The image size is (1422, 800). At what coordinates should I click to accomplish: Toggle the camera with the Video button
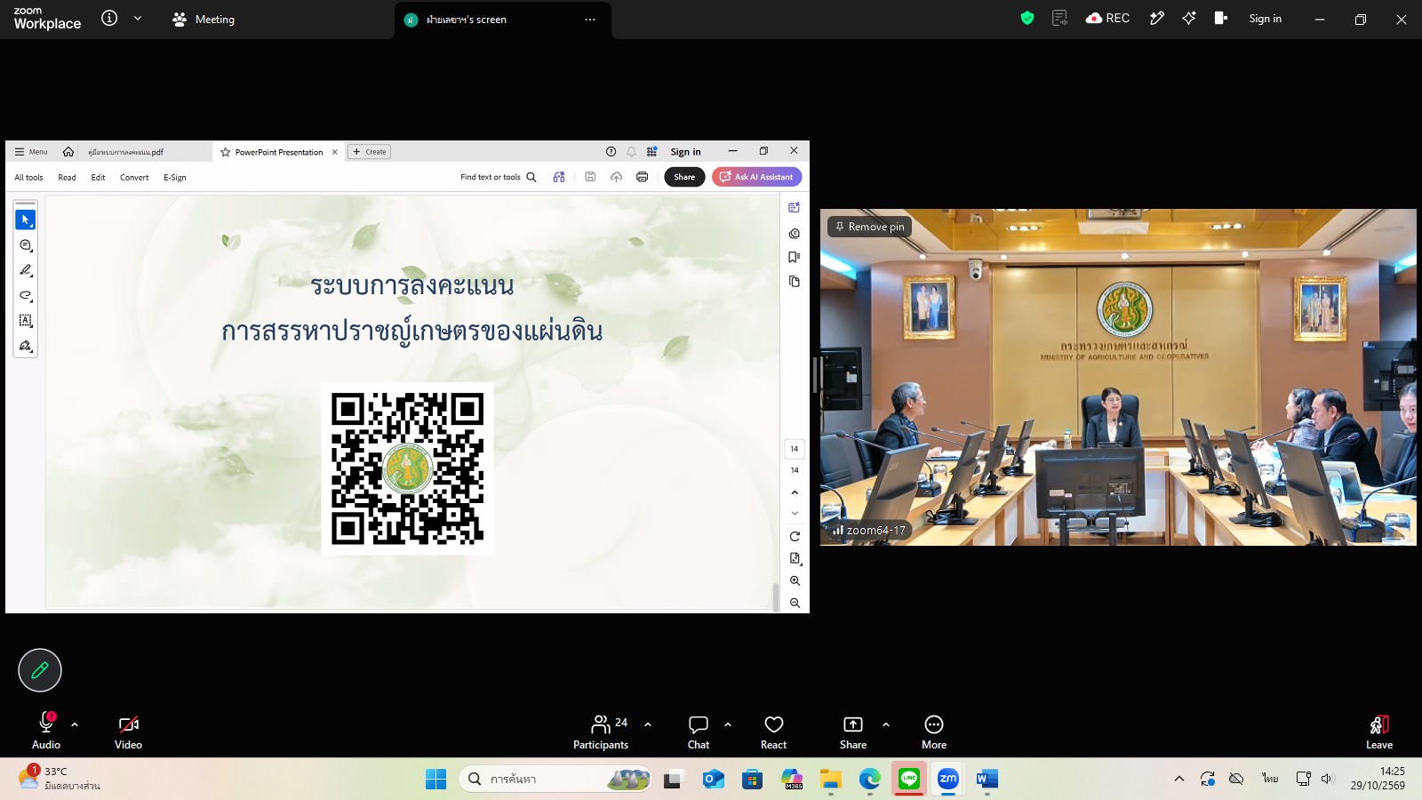[128, 732]
